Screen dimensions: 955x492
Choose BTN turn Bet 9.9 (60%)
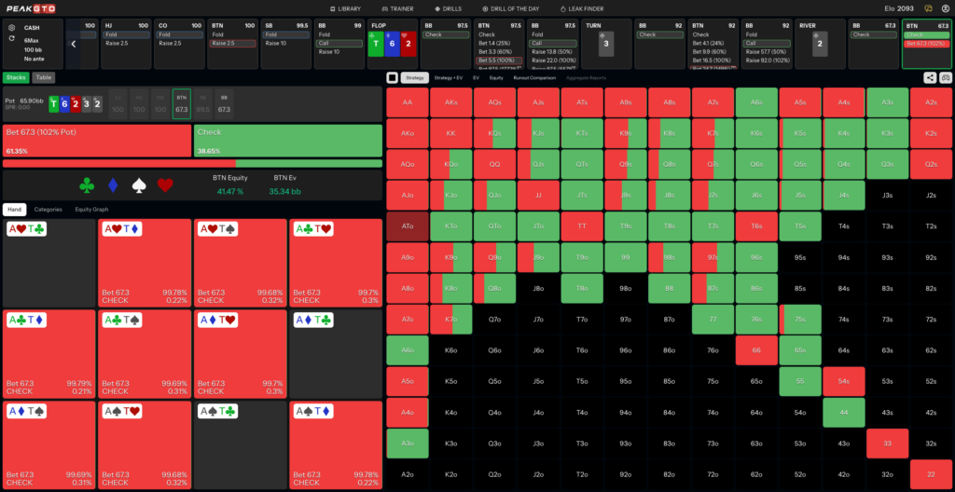coord(713,52)
